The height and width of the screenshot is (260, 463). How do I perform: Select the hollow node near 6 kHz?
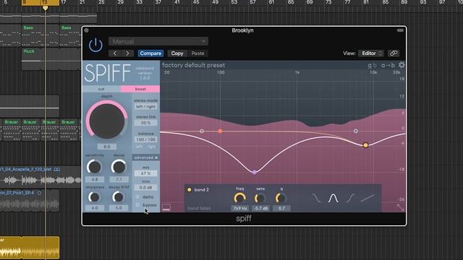[x=356, y=131]
